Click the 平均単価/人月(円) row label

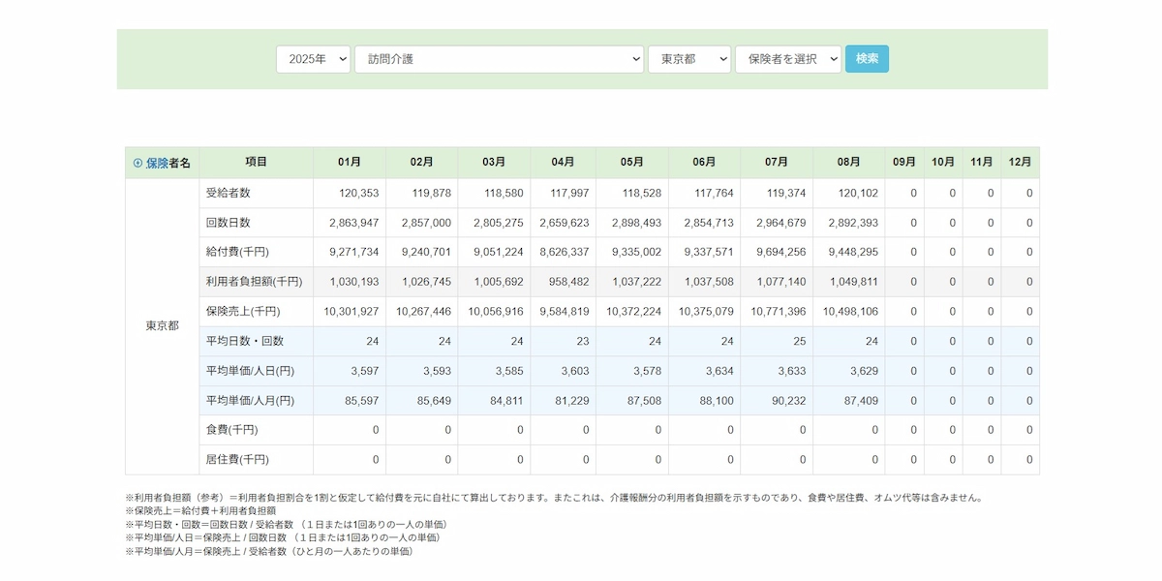pyautogui.click(x=250, y=400)
